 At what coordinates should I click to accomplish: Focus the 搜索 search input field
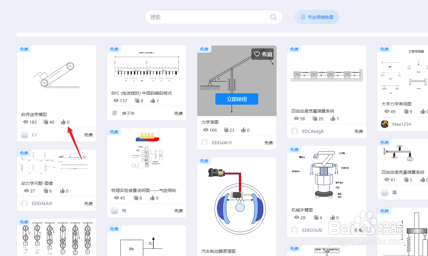[x=214, y=17]
